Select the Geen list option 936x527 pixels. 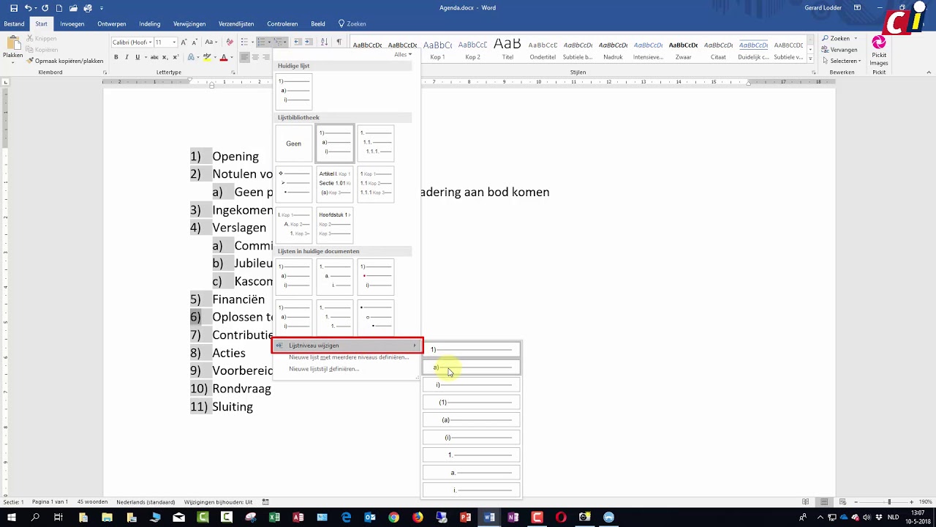(x=293, y=143)
